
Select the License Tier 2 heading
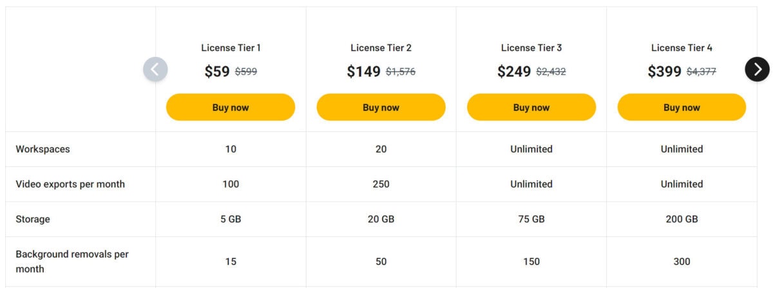click(381, 48)
